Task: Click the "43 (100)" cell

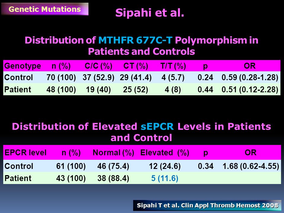Action: pyautogui.click(x=71, y=178)
